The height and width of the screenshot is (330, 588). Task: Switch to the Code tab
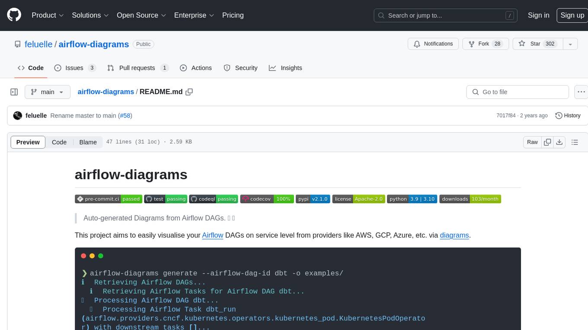tap(31, 68)
